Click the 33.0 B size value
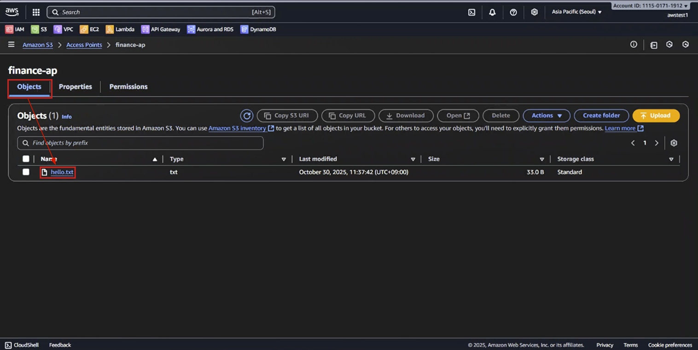Viewport: 698px width, 350px height. pos(535,172)
